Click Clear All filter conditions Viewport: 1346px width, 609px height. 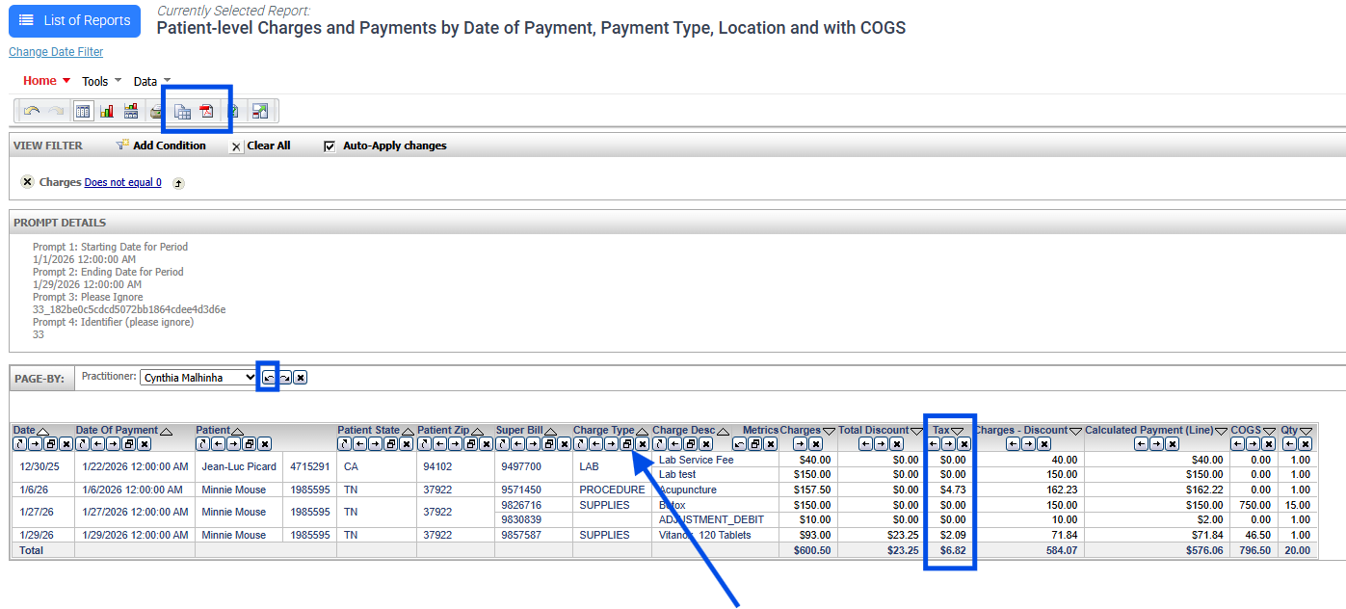[269, 146]
